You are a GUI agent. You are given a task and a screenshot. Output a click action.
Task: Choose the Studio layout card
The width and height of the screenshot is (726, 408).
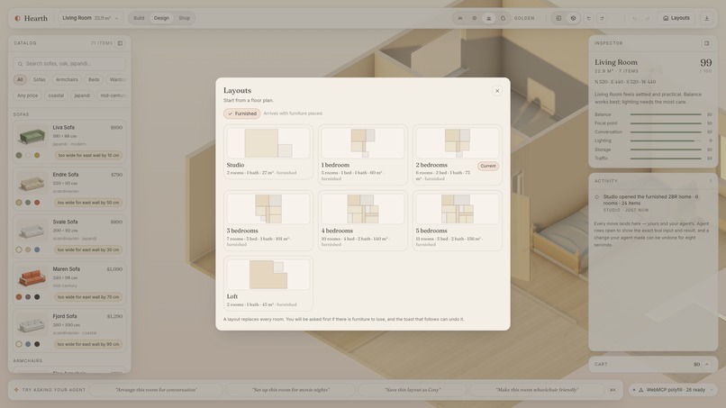[268, 151]
